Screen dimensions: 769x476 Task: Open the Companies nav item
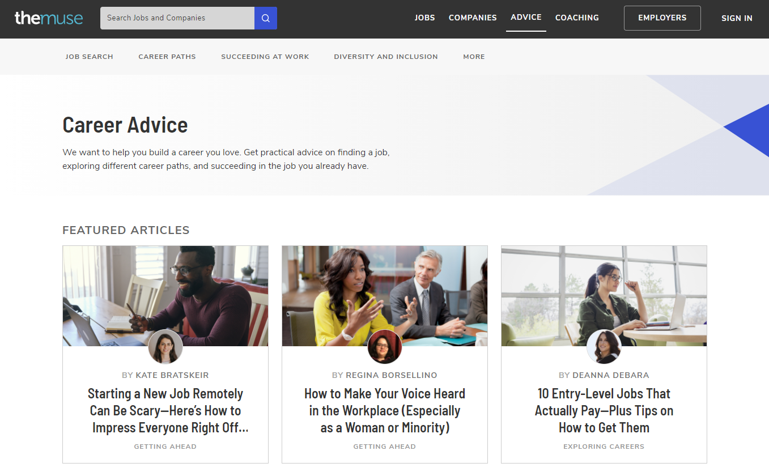[473, 18]
